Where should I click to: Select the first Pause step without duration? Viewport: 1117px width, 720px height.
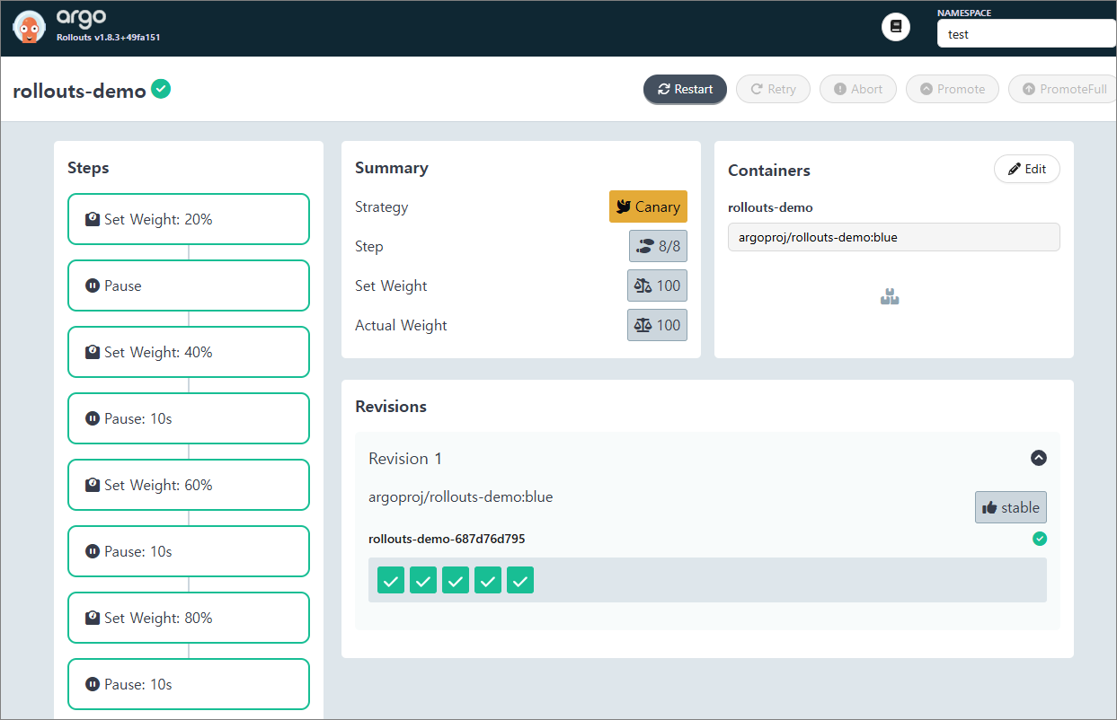(x=189, y=285)
